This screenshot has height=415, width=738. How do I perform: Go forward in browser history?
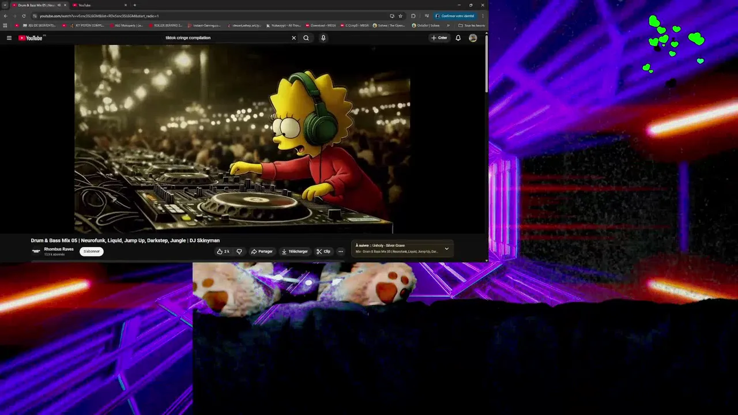(x=14, y=16)
